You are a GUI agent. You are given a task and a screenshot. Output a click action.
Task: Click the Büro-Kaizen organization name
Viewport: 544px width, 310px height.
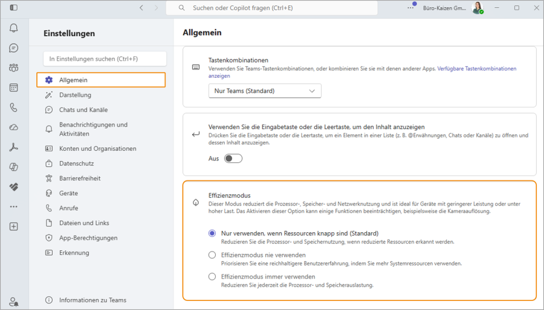(x=444, y=8)
